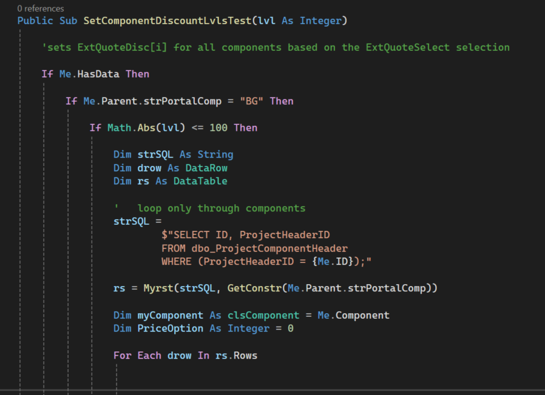Click "String" type in the strSQL declaration
This screenshot has width=545, height=395.
[x=215, y=154]
